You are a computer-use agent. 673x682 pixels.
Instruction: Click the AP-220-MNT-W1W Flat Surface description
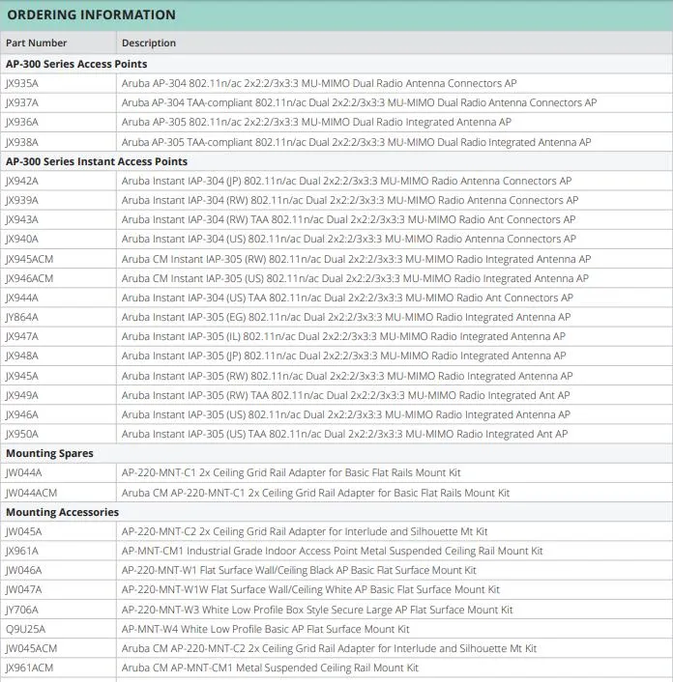(310, 589)
